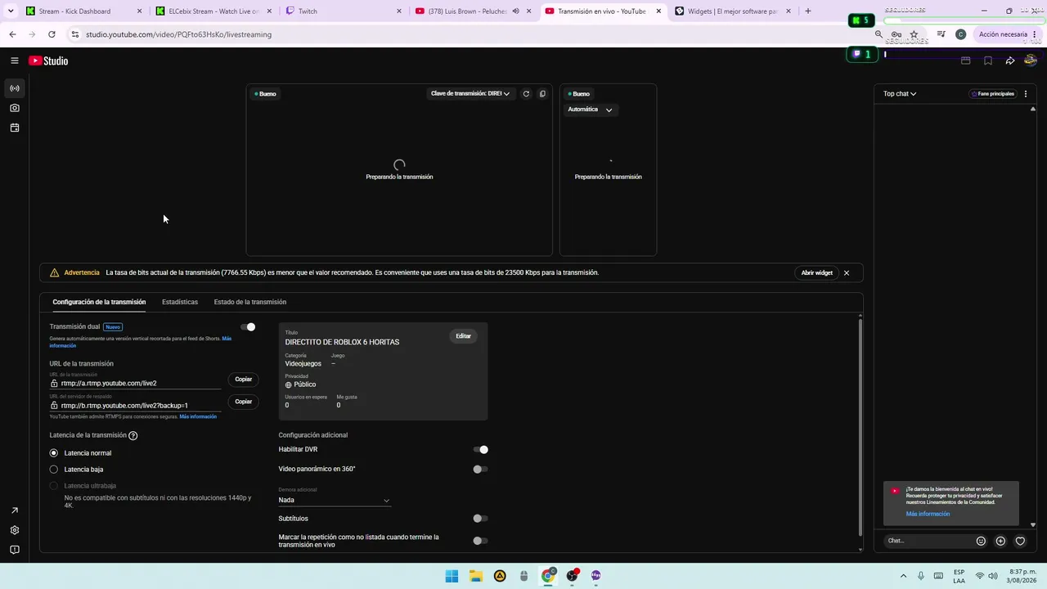The width and height of the screenshot is (1047, 589).
Task: Open the emoji picker in chat
Action: point(981,541)
